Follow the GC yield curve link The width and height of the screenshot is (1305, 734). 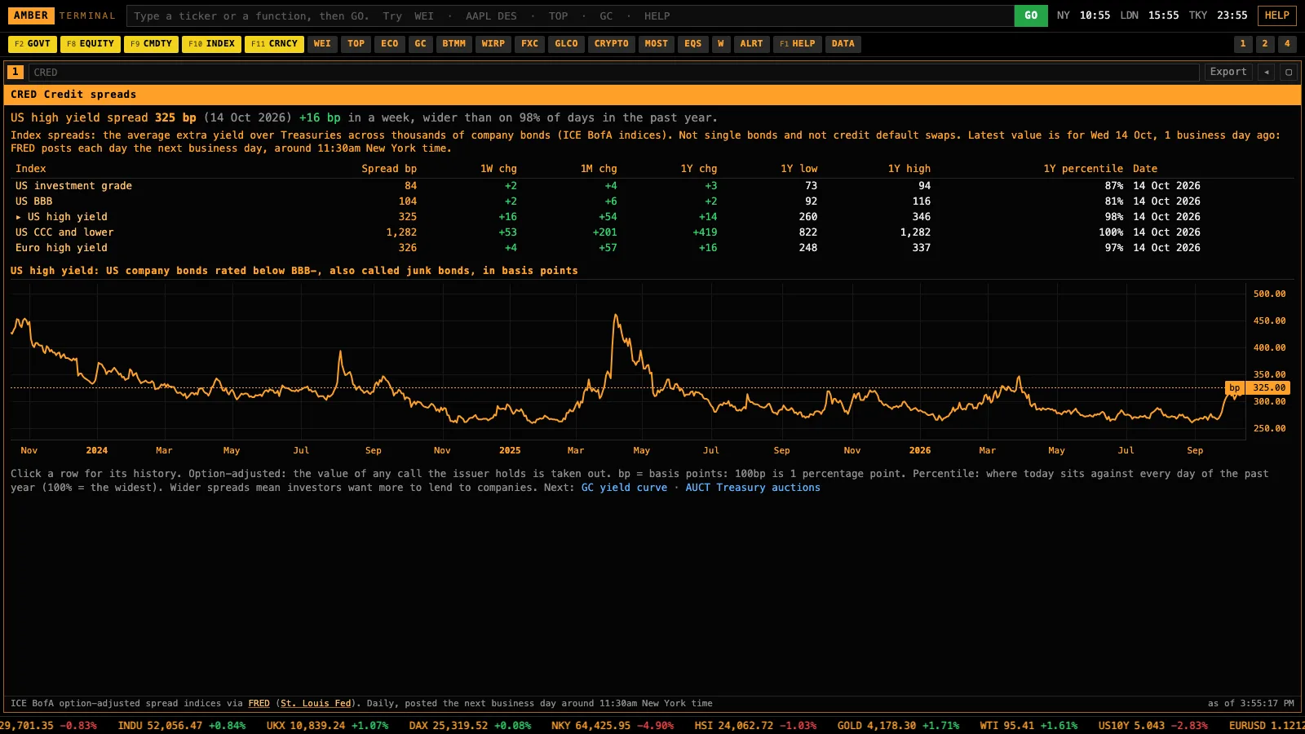[624, 488]
